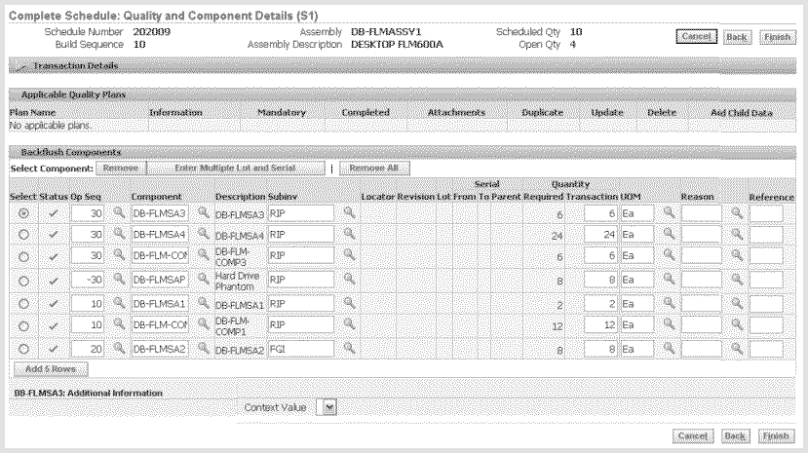Open UOM search for DB-FLMSA4 row

pyautogui.click(x=669, y=233)
